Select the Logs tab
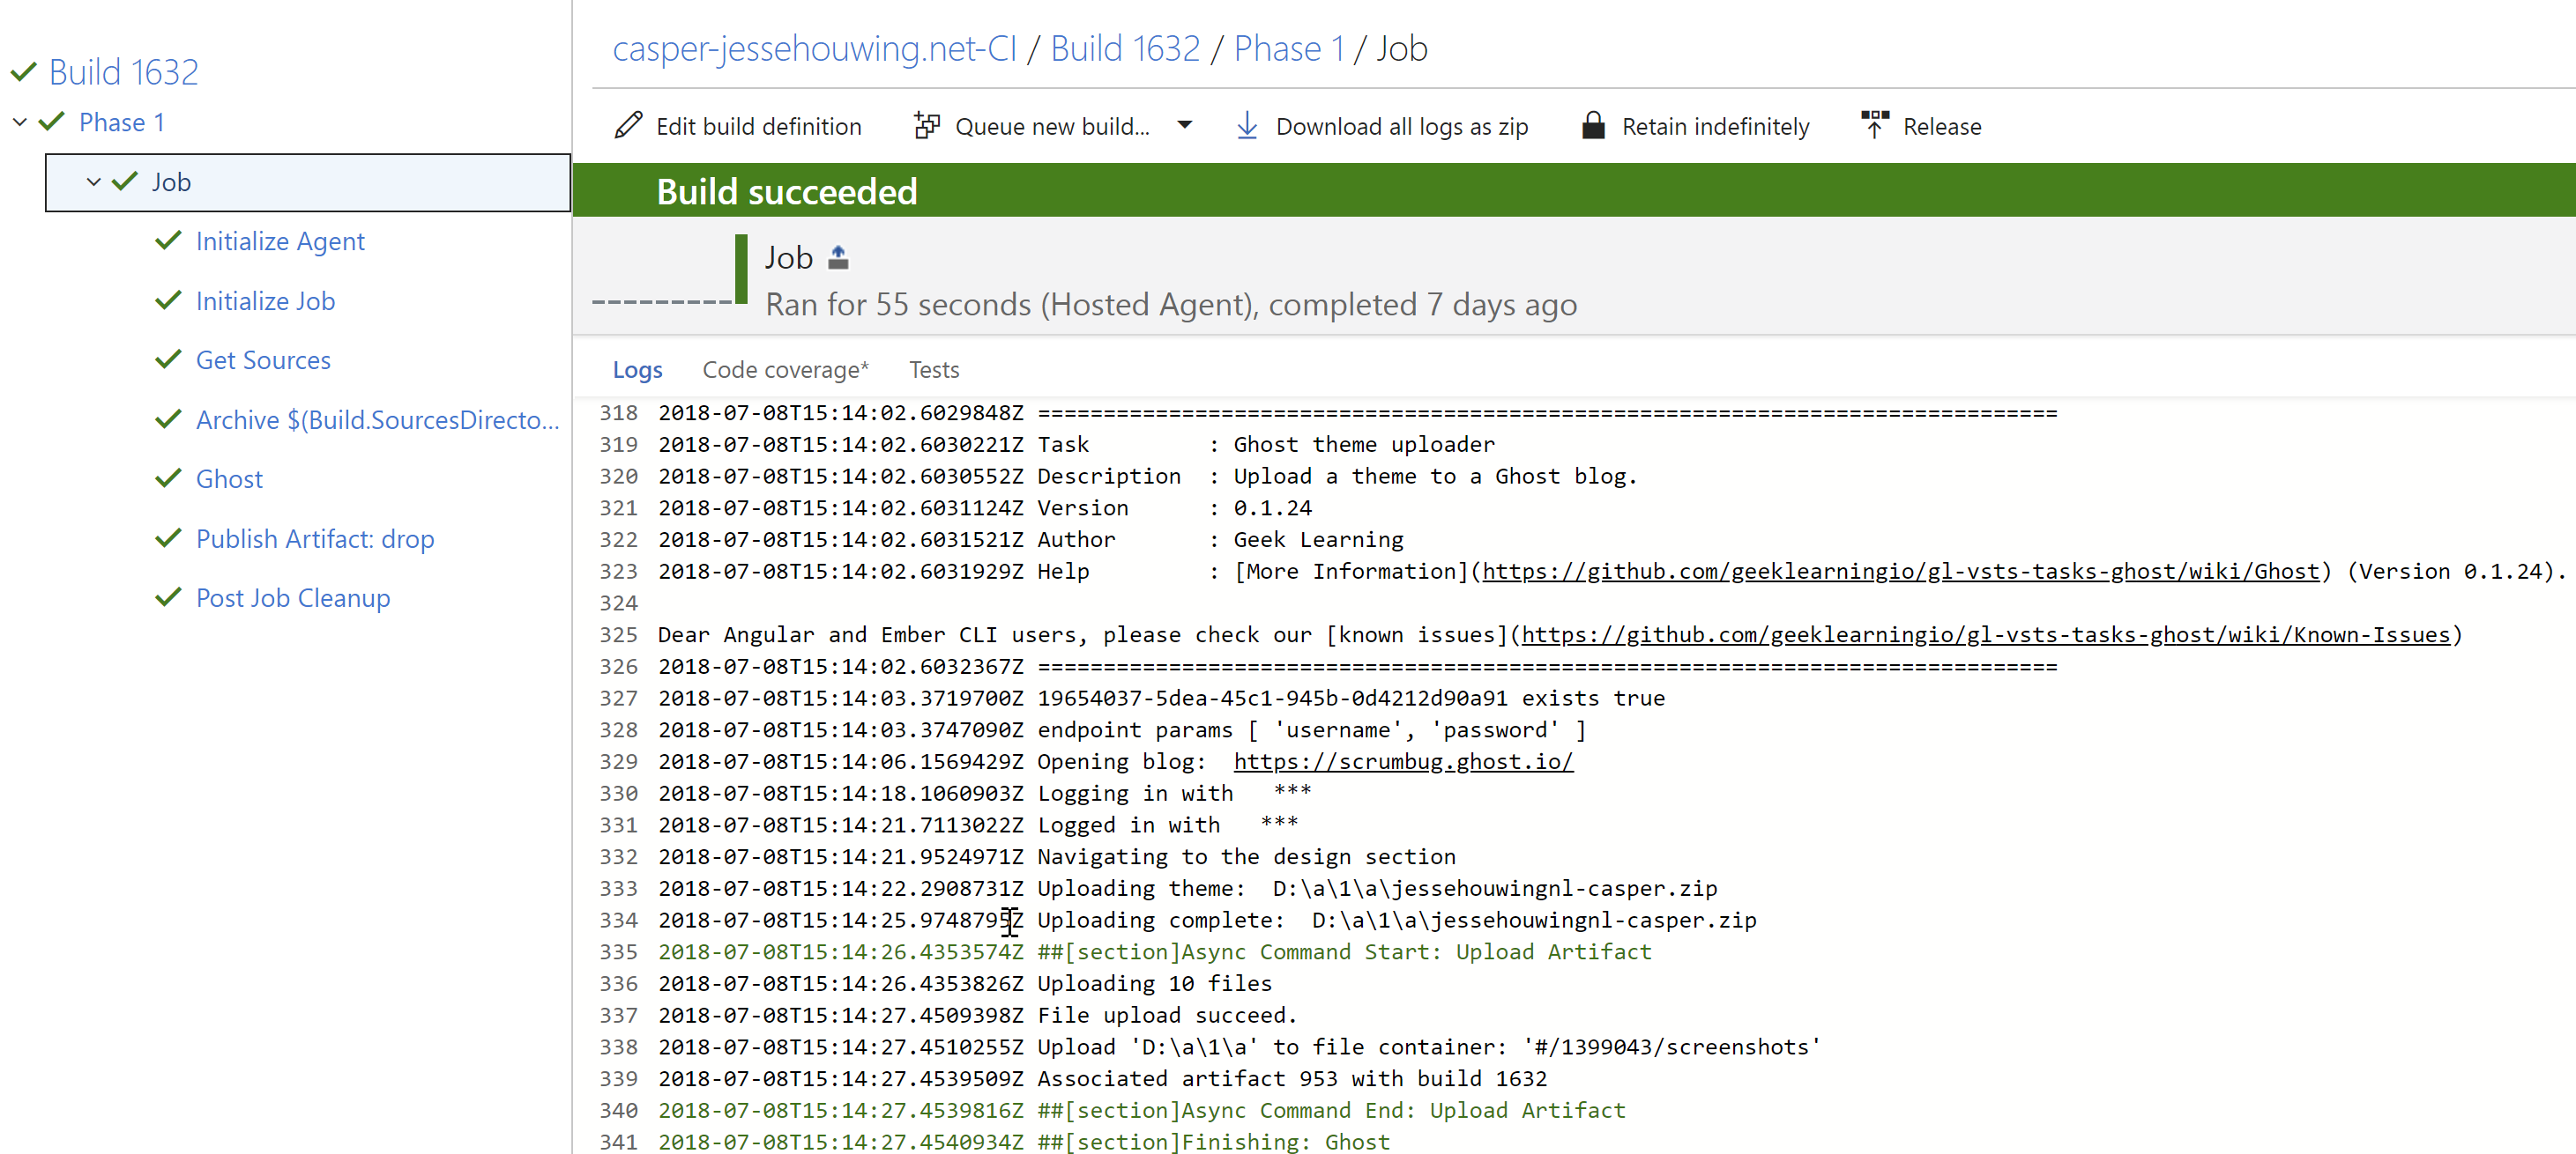 (637, 370)
